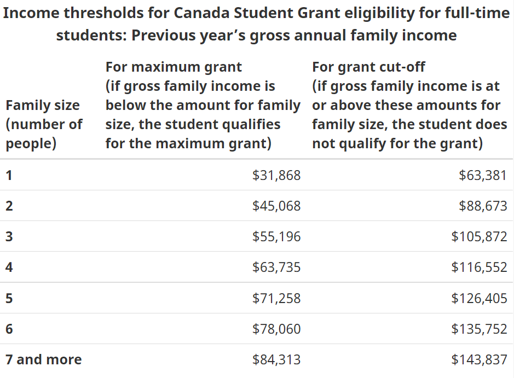The width and height of the screenshot is (514, 378).
Task: Click the $71,258 value for family of 5
Action: (x=276, y=299)
